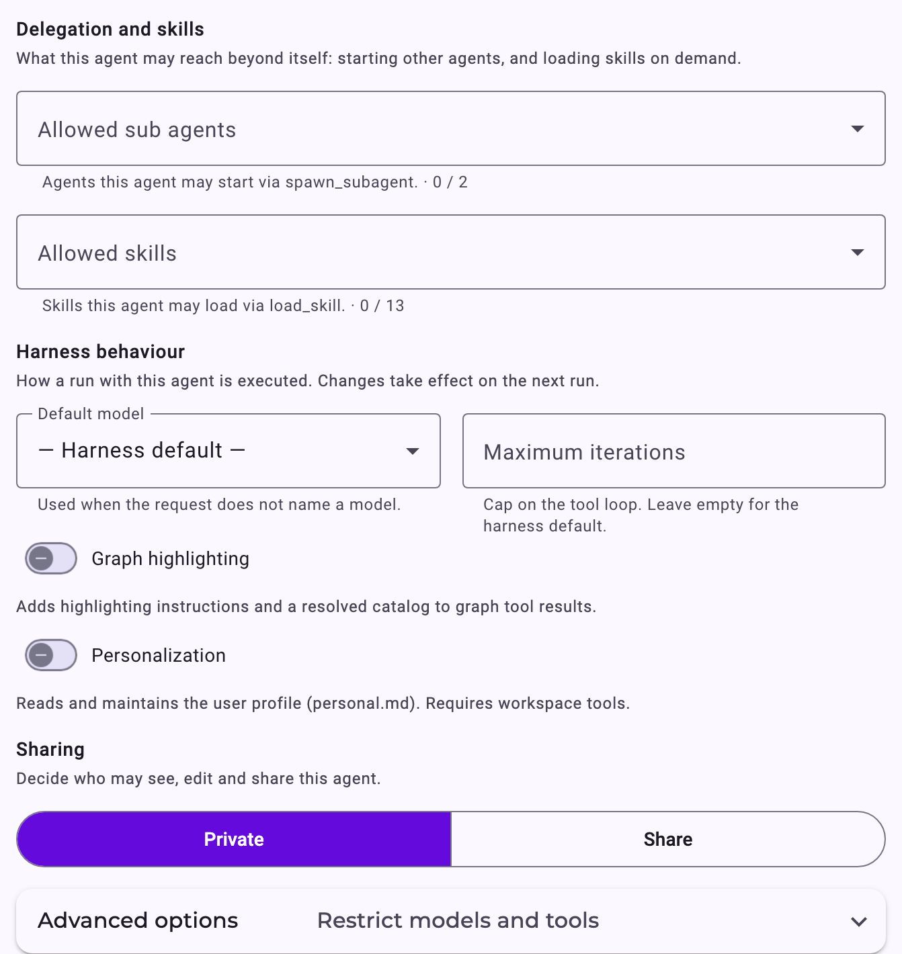The height and width of the screenshot is (954, 902).
Task: Turn on the Personalization toggle
Action: [51, 655]
